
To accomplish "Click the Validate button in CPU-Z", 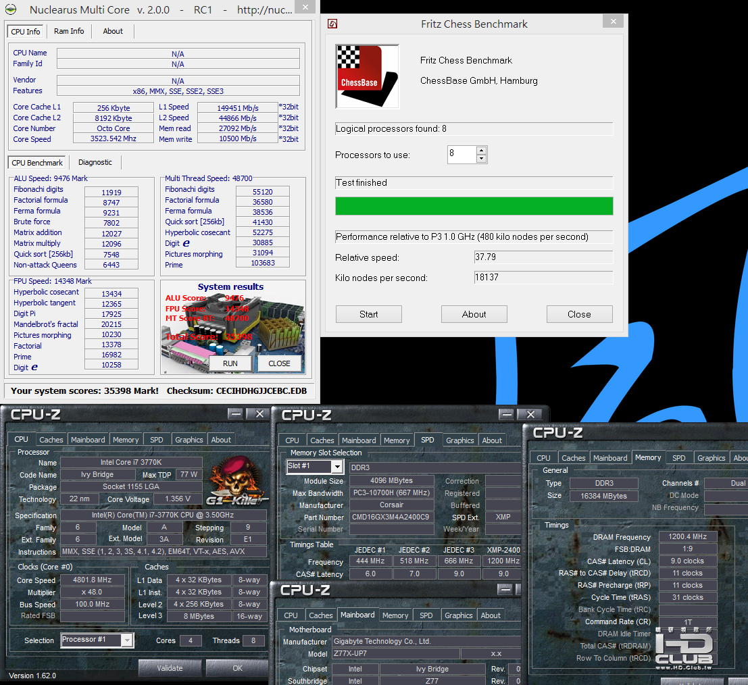I will coord(170,668).
